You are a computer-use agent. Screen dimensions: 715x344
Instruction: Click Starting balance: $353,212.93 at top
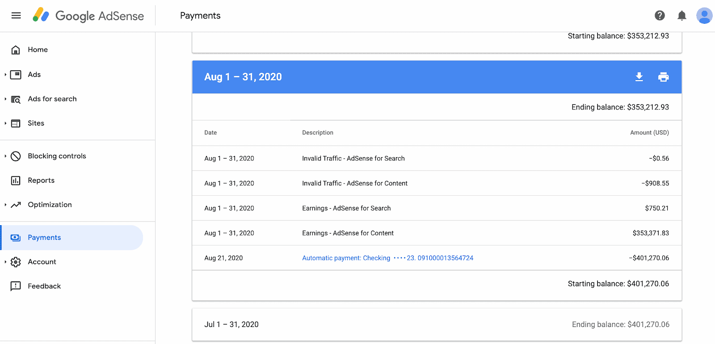tap(618, 36)
